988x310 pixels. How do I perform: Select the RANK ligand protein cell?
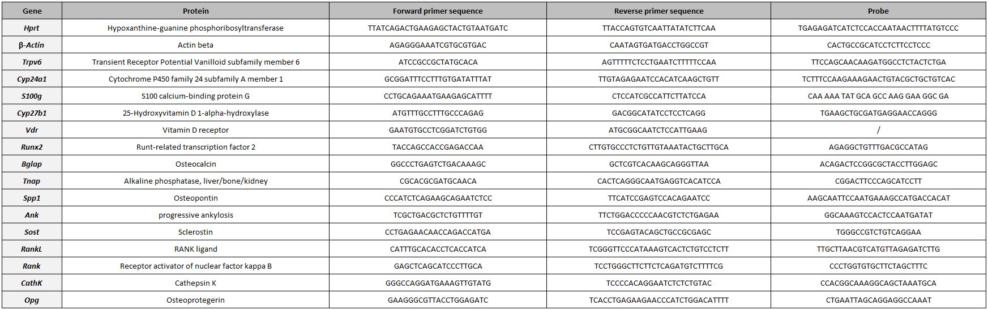[195, 249]
